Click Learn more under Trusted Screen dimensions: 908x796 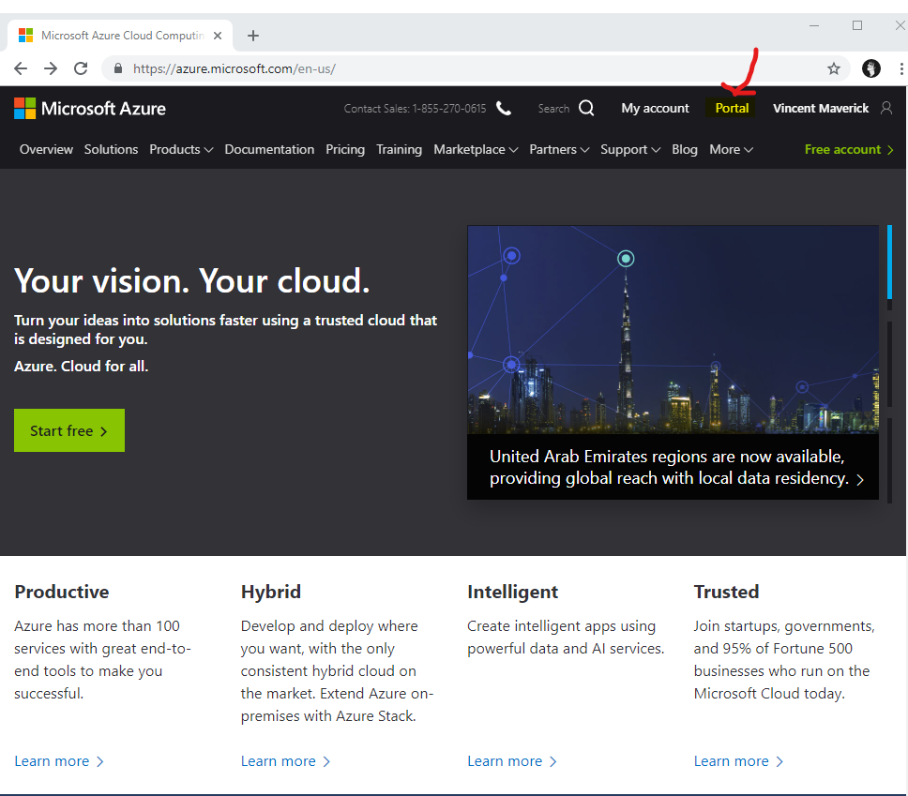737,760
